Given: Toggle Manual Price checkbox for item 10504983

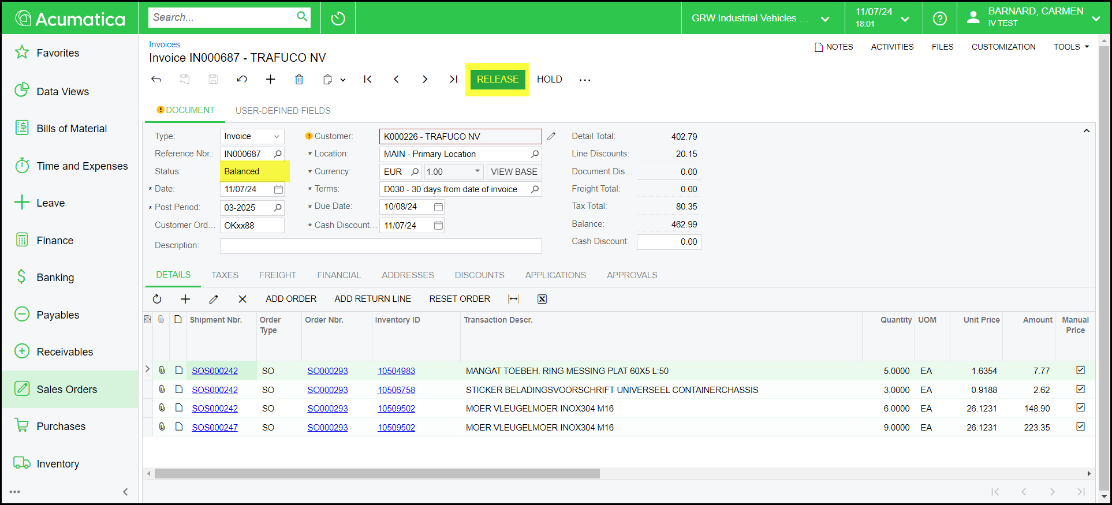Looking at the screenshot, I should [1080, 371].
